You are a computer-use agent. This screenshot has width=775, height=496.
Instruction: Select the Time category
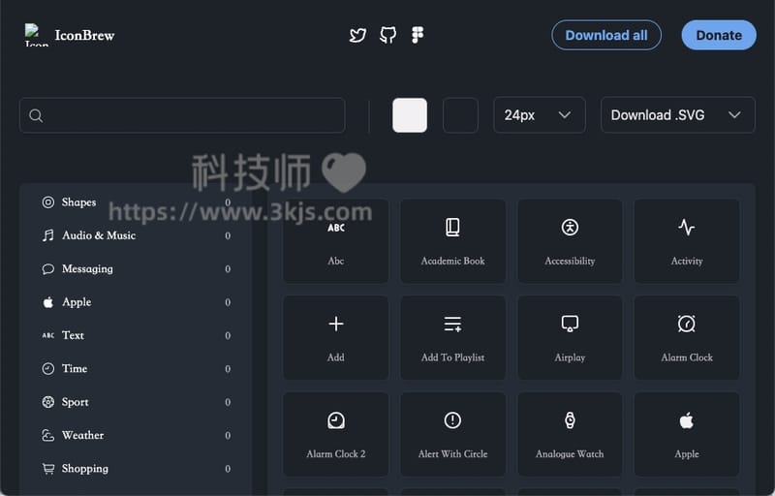coord(137,368)
